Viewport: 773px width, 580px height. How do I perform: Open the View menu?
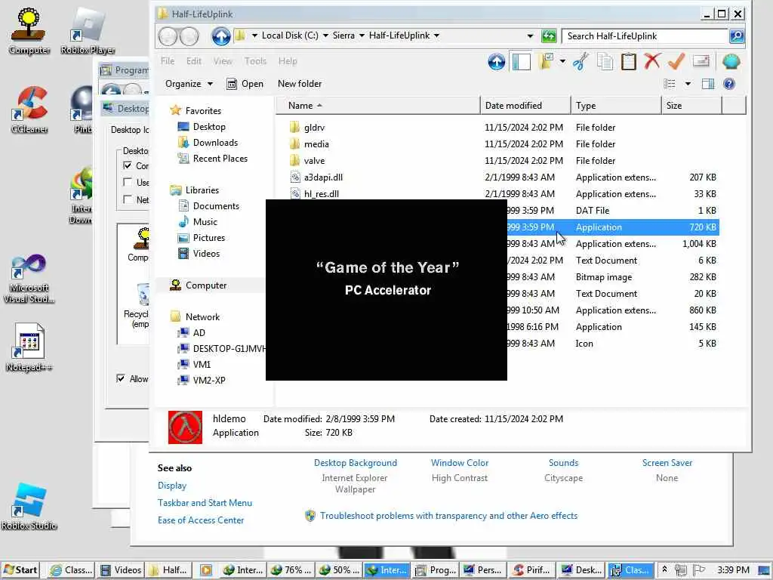(223, 61)
